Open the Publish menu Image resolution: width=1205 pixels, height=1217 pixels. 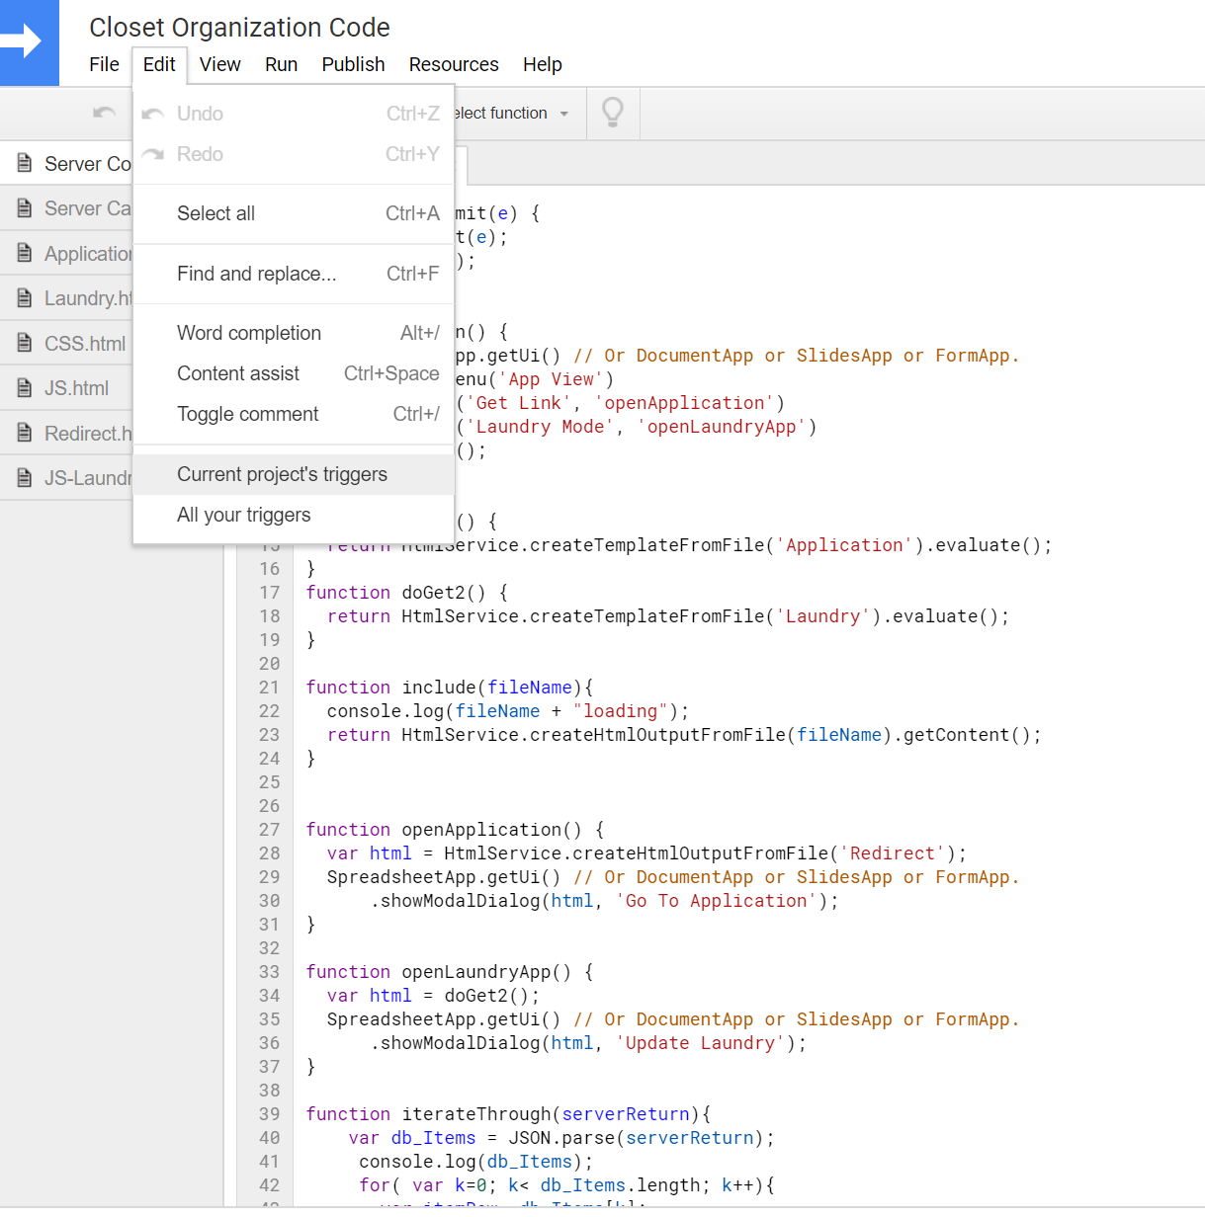coord(353,64)
